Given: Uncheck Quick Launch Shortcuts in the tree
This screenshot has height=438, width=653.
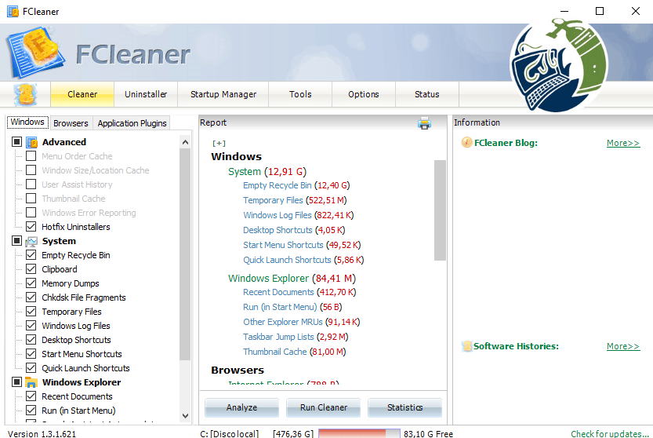Looking at the screenshot, I should [31, 368].
